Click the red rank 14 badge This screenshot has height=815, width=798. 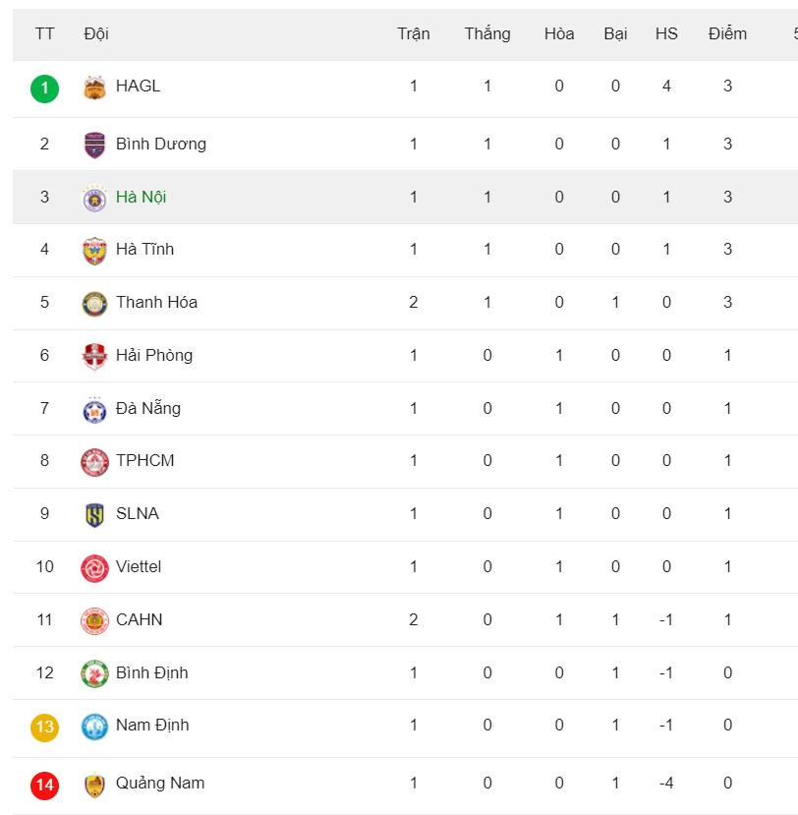point(44,785)
